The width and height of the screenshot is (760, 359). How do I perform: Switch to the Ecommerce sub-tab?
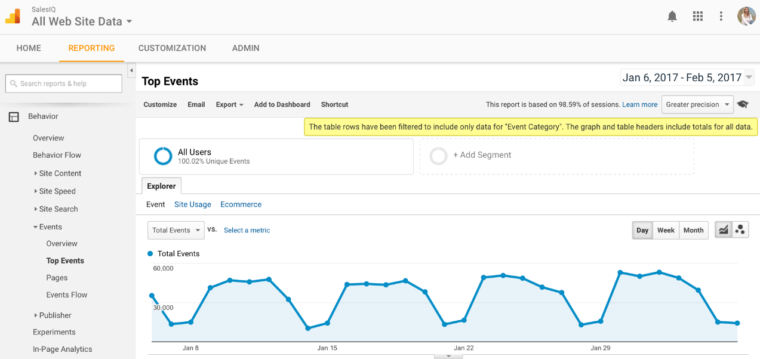coord(241,204)
